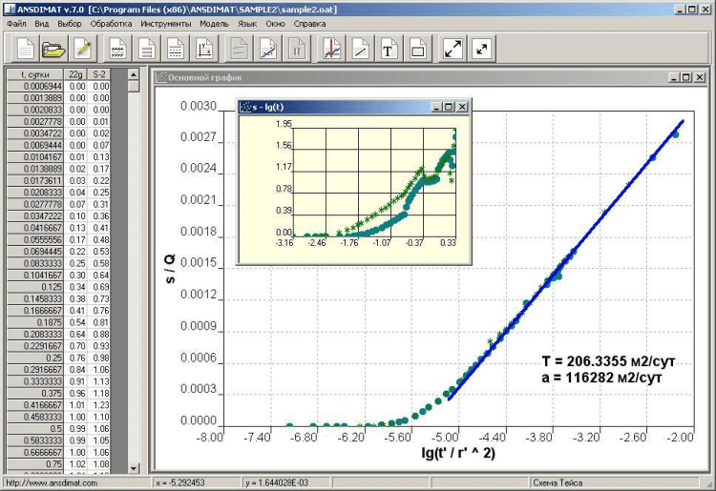Image resolution: width=716 pixels, height=491 pixels.
Task: Open the Модель menu
Action: tap(214, 24)
